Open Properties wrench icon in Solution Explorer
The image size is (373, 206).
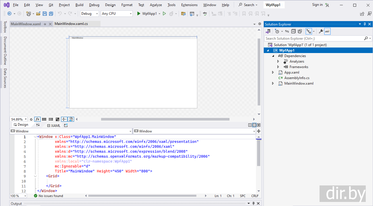click(321, 31)
